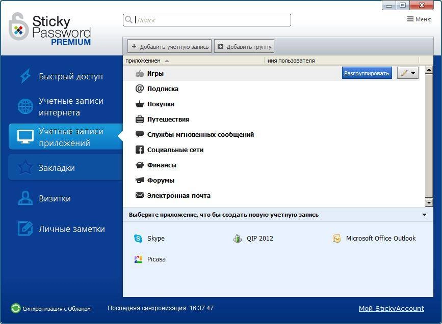Click the suitcase icon of Путешествия group
Screen dimensions: 442x324
click(140, 119)
